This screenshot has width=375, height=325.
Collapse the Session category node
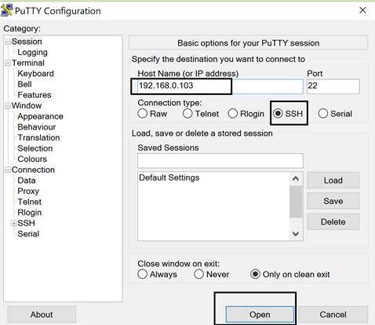click(x=8, y=42)
